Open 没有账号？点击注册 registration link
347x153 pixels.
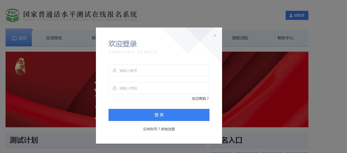click(x=159, y=129)
